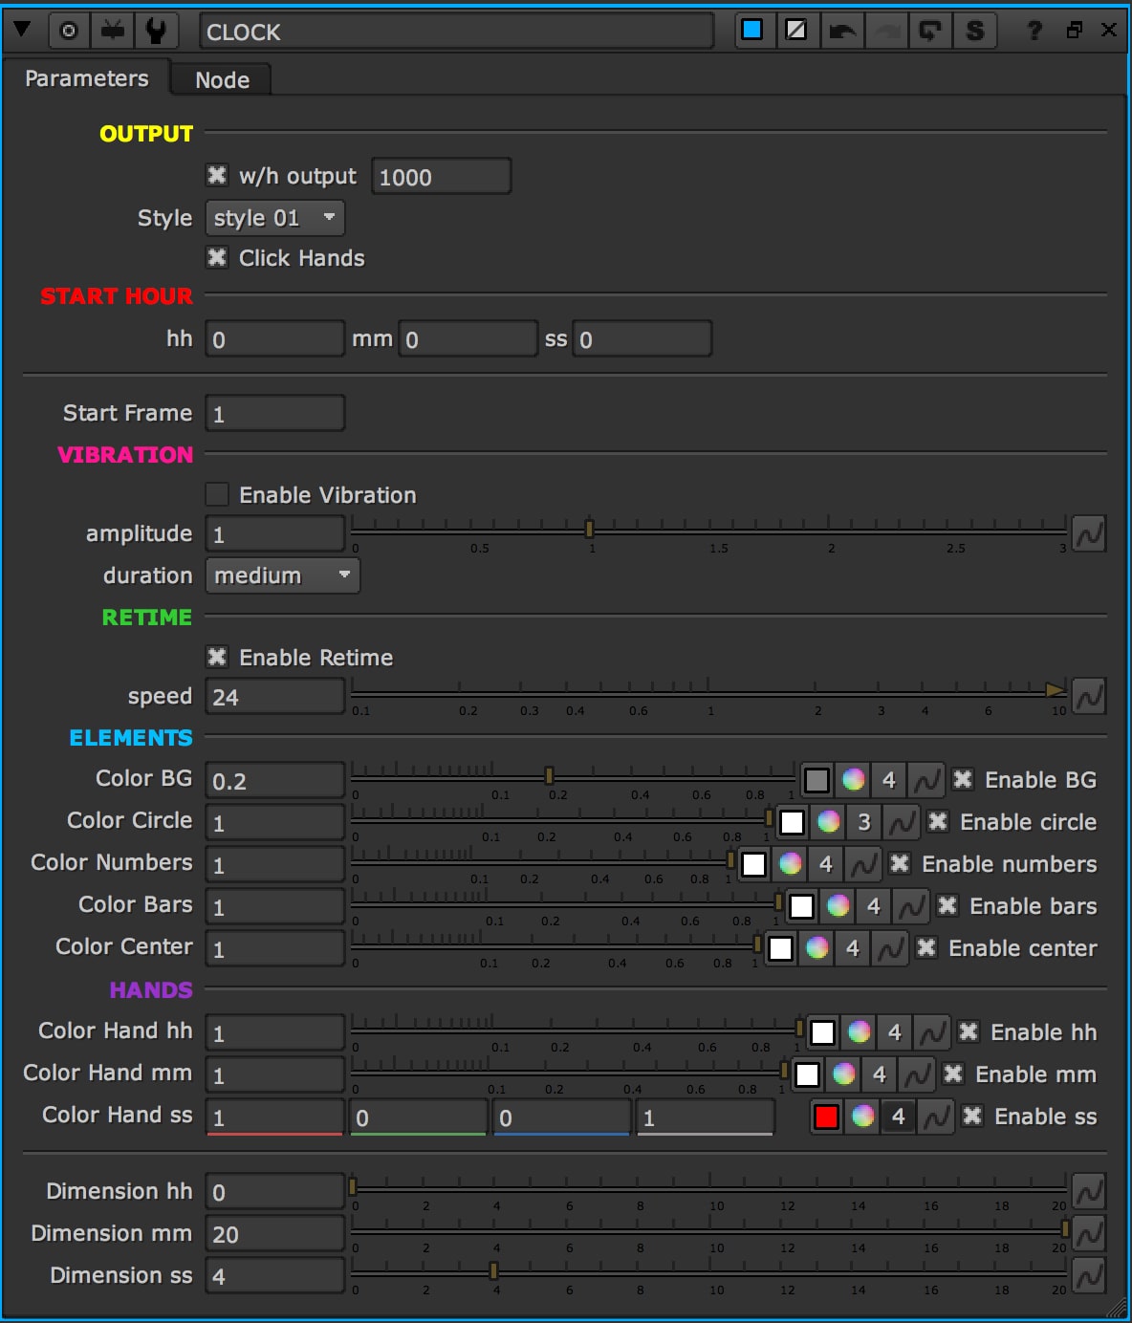Image resolution: width=1132 pixels, height=1323 pixels.
Task: Open color wheel for Color Center
Action: (x=816, y=948)
